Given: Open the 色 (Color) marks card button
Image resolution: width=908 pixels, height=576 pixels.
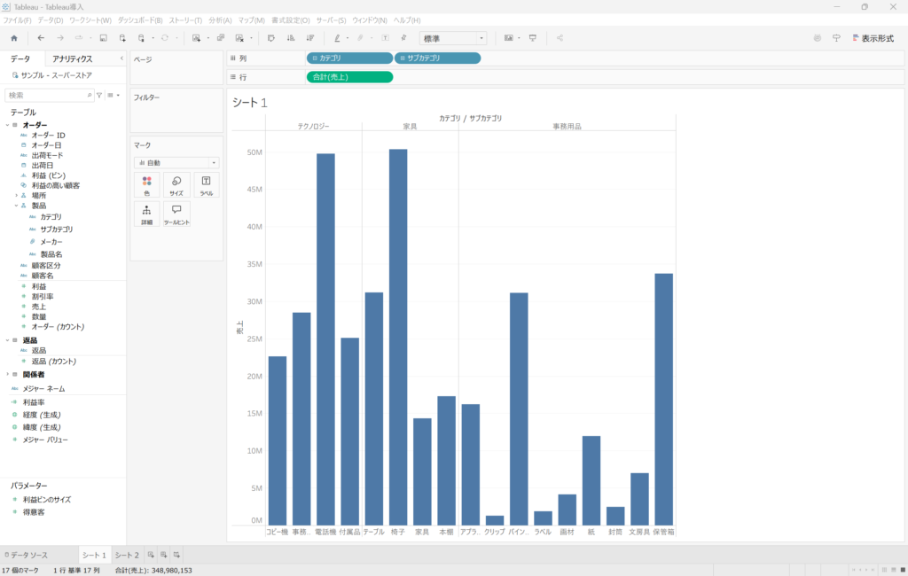Looking at the screenshot, I should coord(146,184).
